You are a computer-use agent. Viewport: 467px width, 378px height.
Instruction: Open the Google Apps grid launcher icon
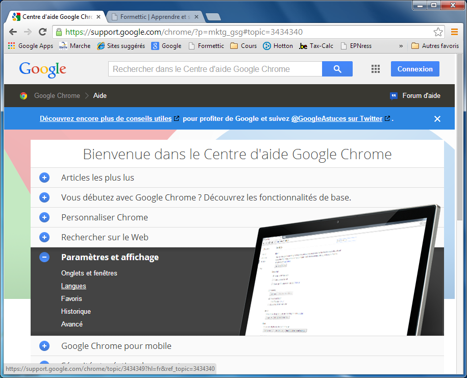[x=375, y=69]
